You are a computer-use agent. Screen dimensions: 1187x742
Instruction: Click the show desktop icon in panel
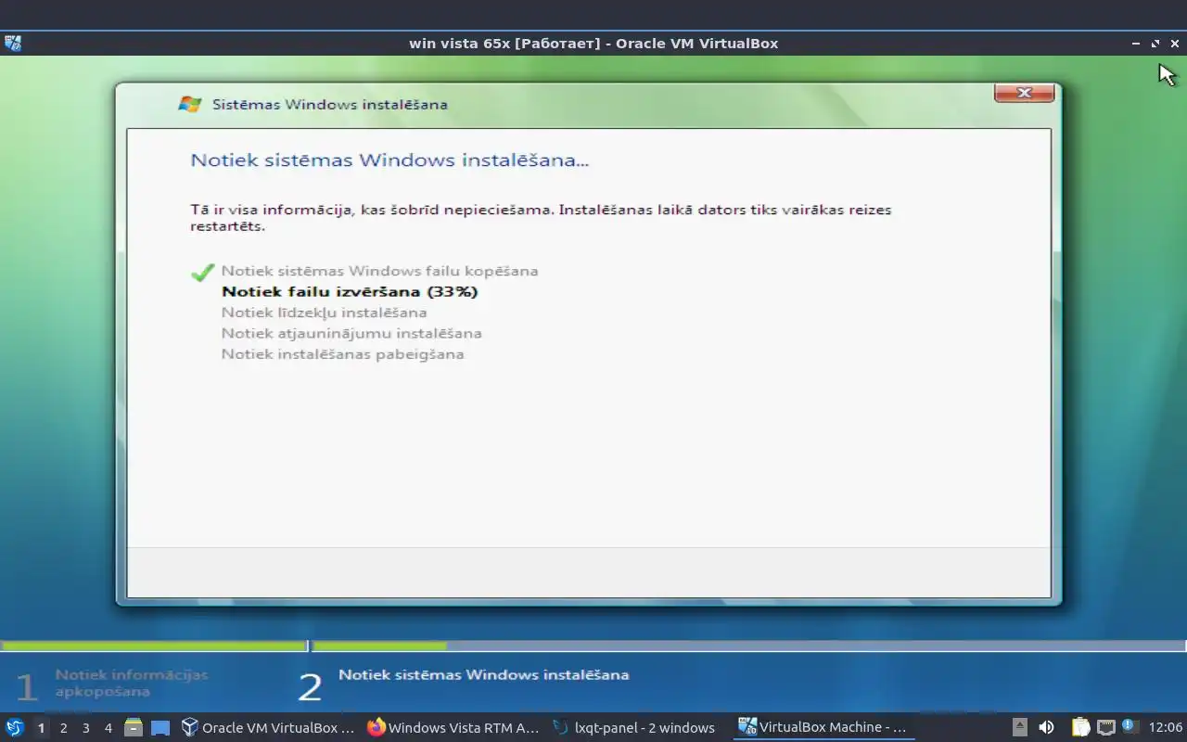160,728
